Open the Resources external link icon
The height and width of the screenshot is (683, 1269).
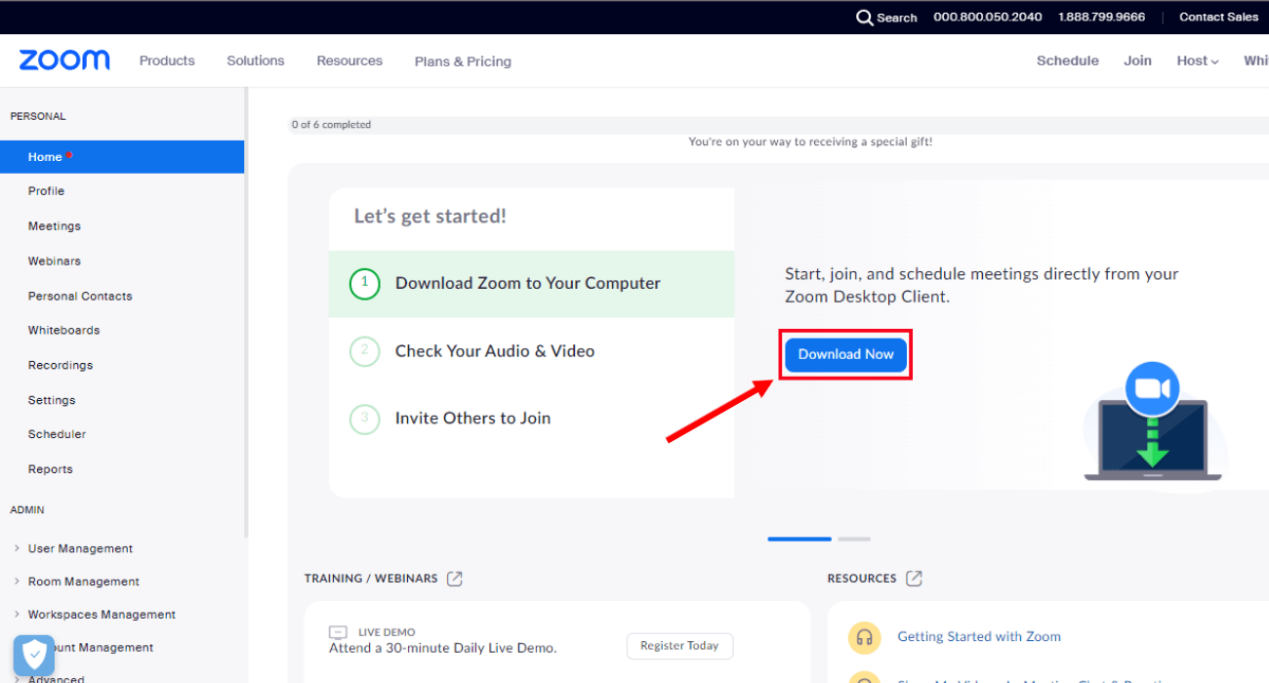[x=914, y=579]
